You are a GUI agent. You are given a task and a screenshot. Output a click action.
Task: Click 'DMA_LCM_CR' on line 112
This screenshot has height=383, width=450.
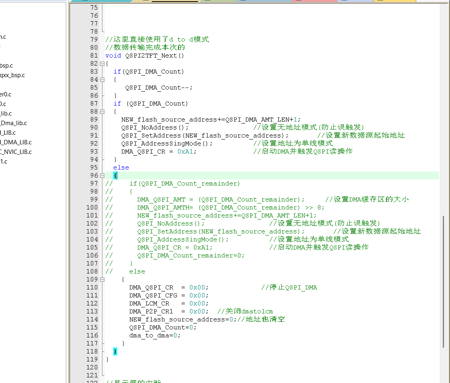(149, 303)
